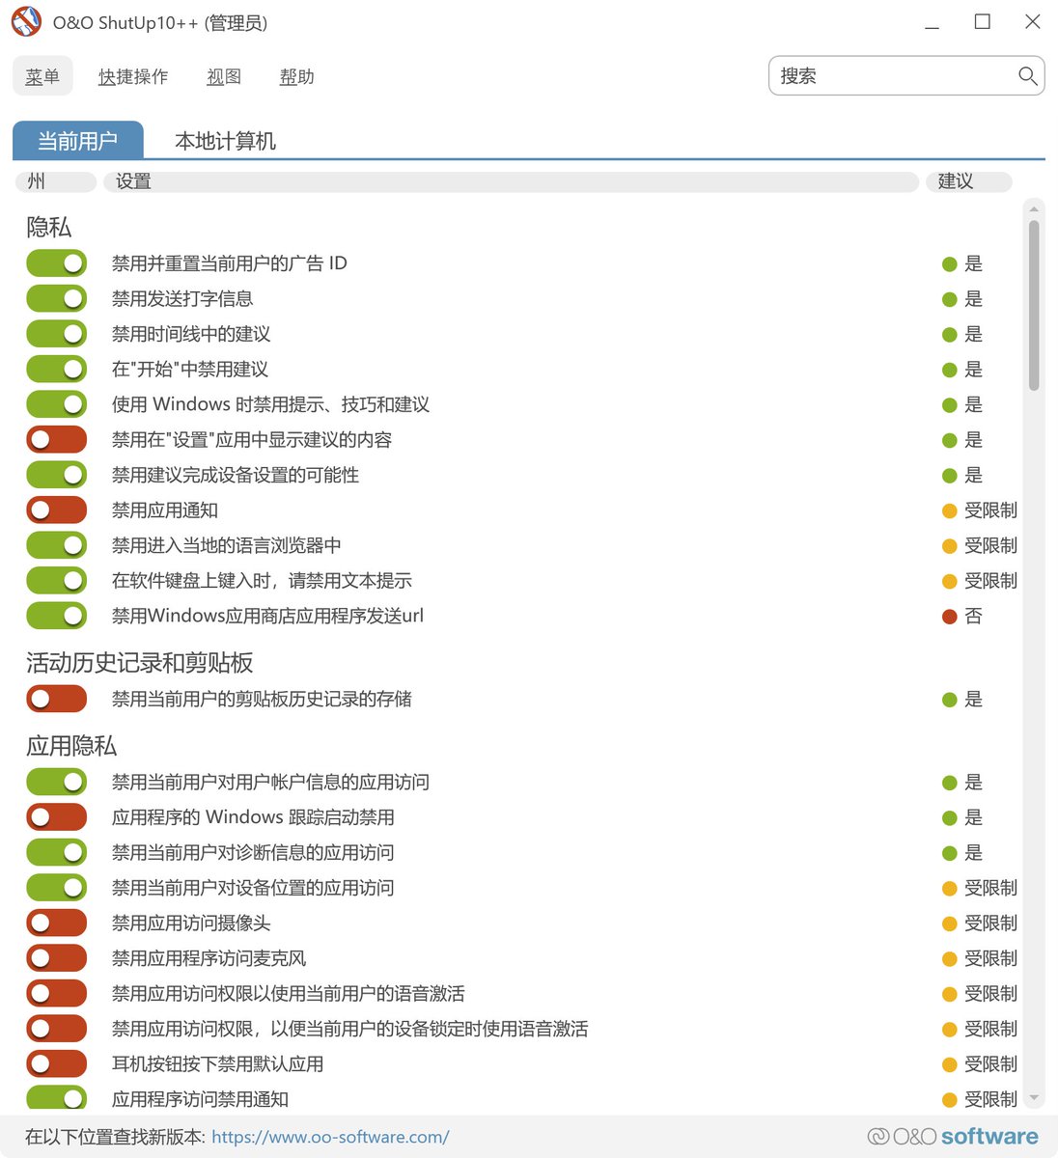Click green status dot for 禁用发送打字信息
Viewport: 1058px width, 1158px height.
949,299
